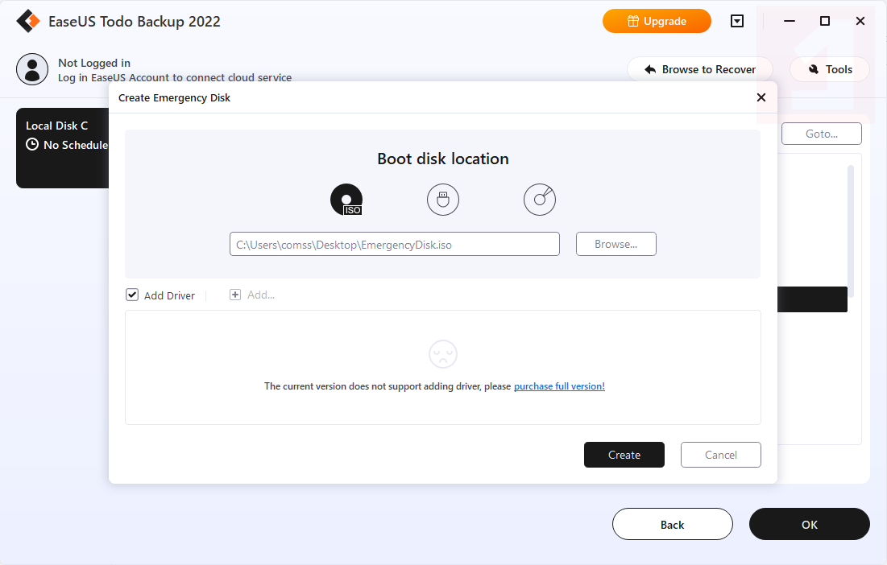Click the Create button
The image size is (887, 565).
click(624, 455)
